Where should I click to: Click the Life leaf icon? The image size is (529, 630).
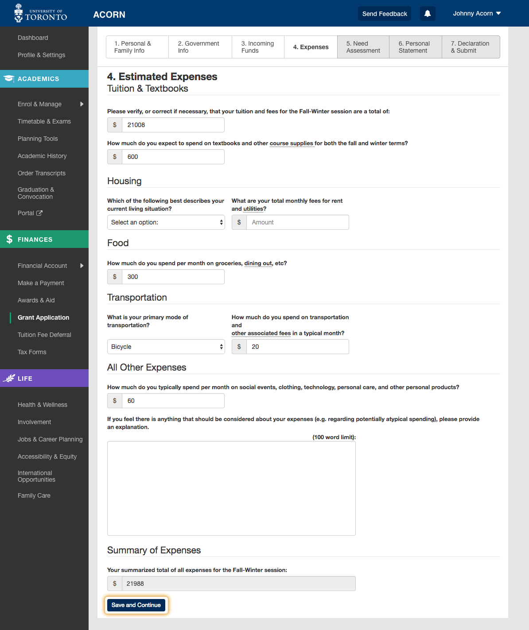(x=9, y=379)
